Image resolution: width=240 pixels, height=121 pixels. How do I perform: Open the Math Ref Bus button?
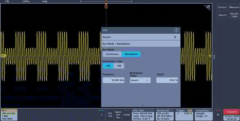coord(118,115)
